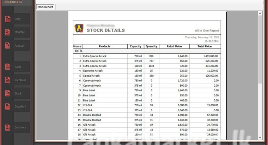Screen dimensions: 268x145
Task: Click the Suppliers report icon
Action: click(x=7, y=106)
